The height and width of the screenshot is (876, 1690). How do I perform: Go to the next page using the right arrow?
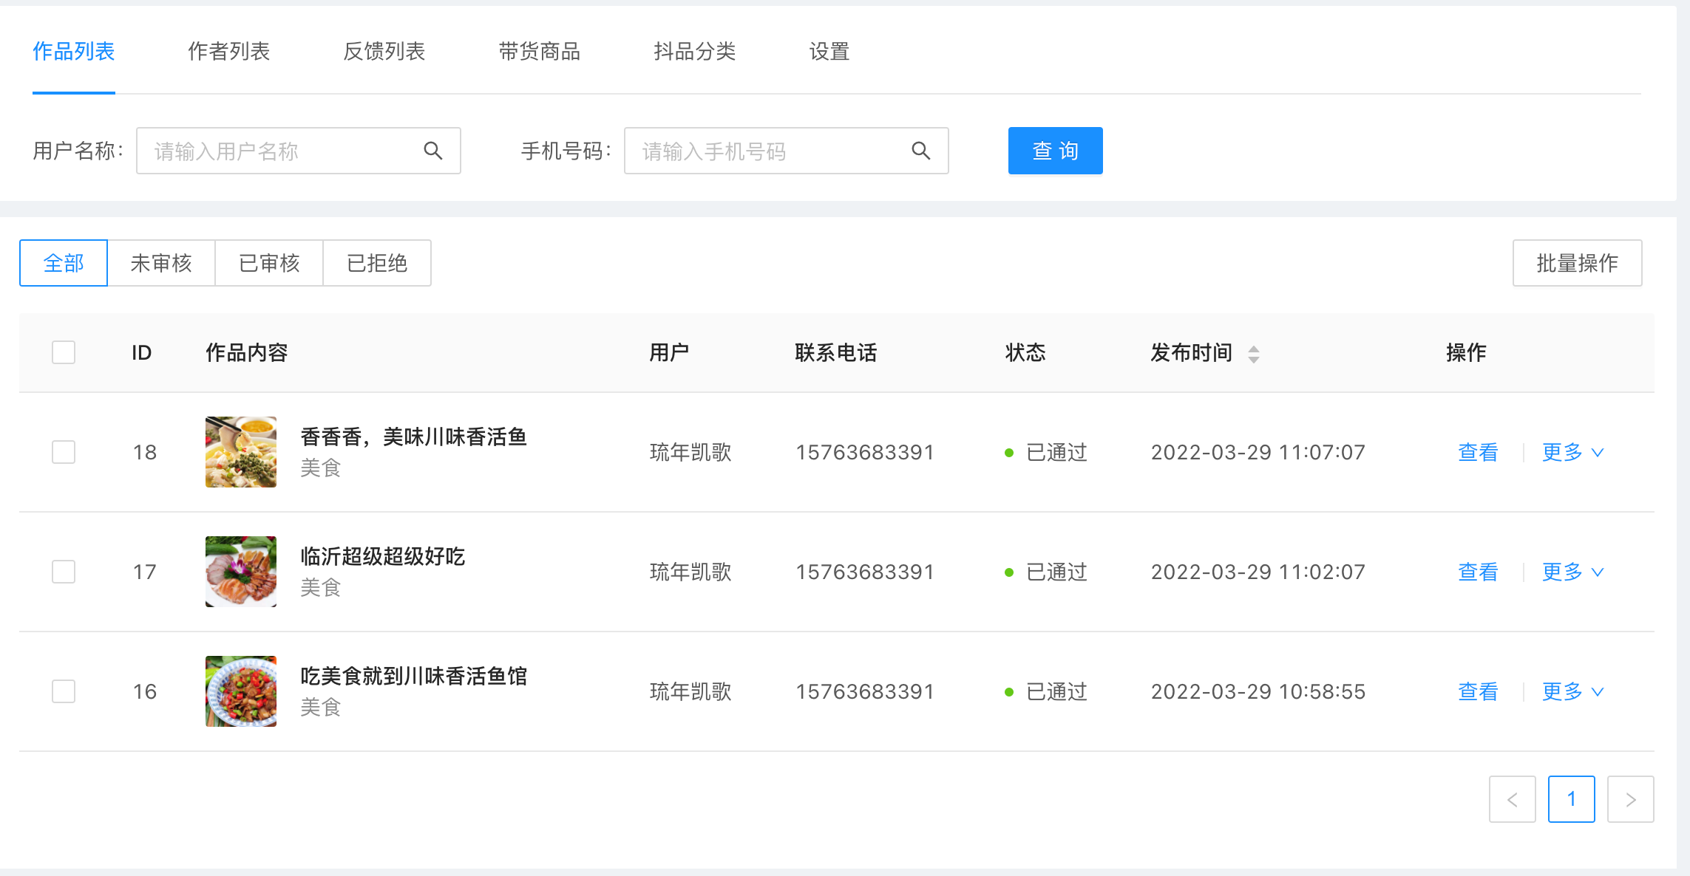click(x=1630, y=799)
